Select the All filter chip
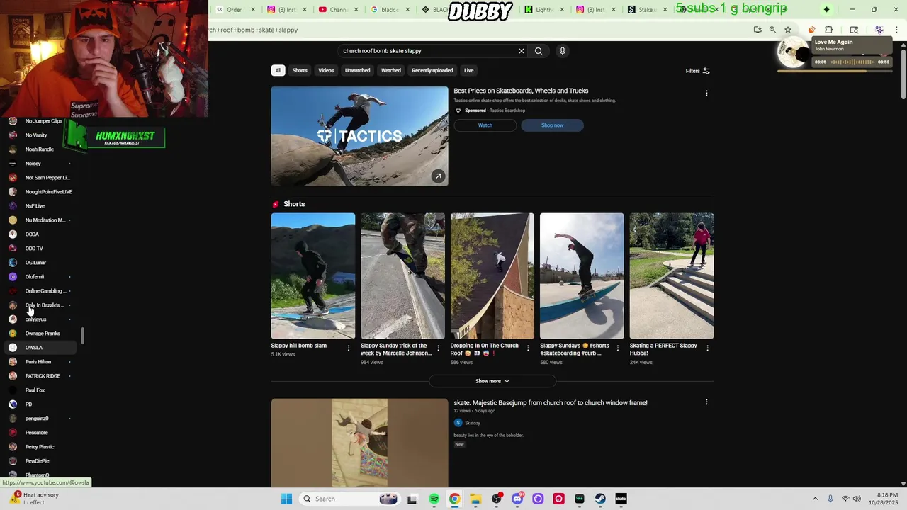Image resolution: width=907 pixels, height=510 pixels. 278,70
